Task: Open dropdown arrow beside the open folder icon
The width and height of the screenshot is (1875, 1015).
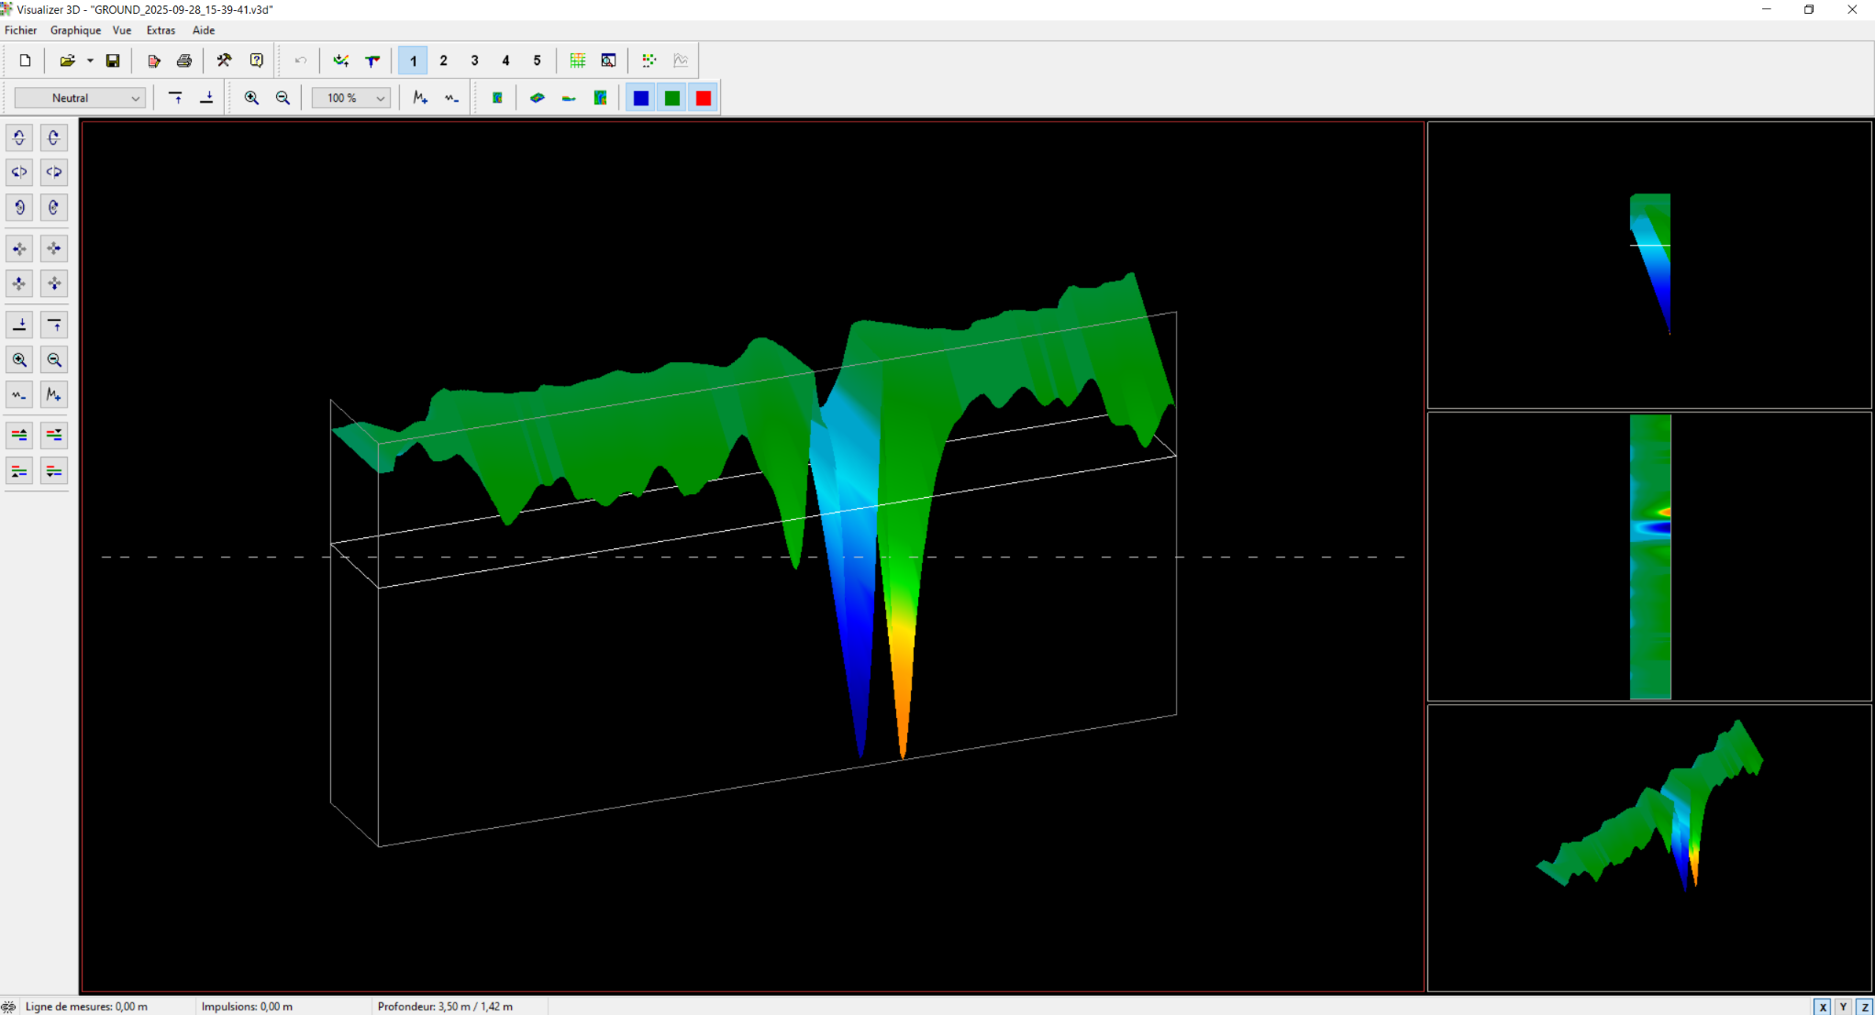Action: click(x=90, y=61)
